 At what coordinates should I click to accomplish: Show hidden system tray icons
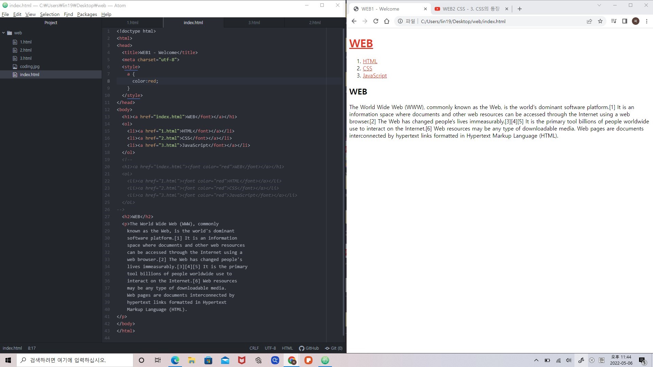[x=536, y=360]
